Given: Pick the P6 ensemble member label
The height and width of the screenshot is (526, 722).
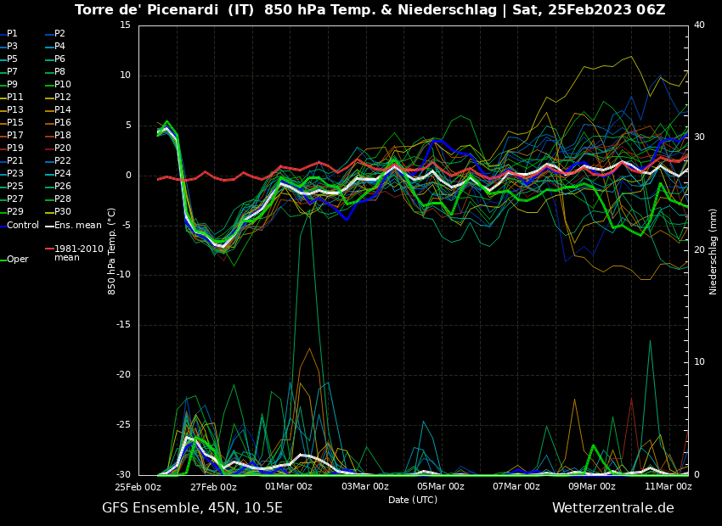Looking at the screenshot, I should coord(59,59).
